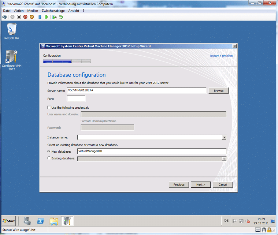
Task: Expand the Instance name dropdown
Action: click(224, 137)
